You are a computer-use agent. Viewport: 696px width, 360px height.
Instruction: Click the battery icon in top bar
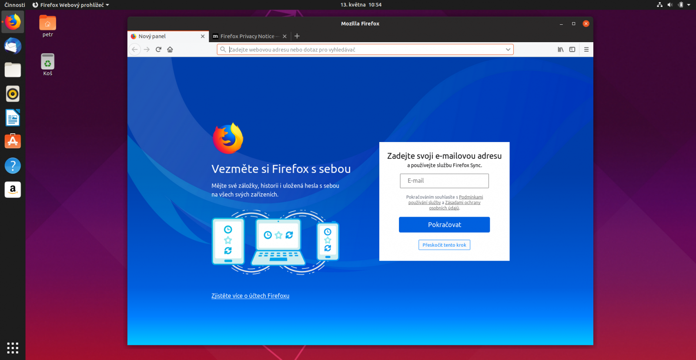point(681,5)
